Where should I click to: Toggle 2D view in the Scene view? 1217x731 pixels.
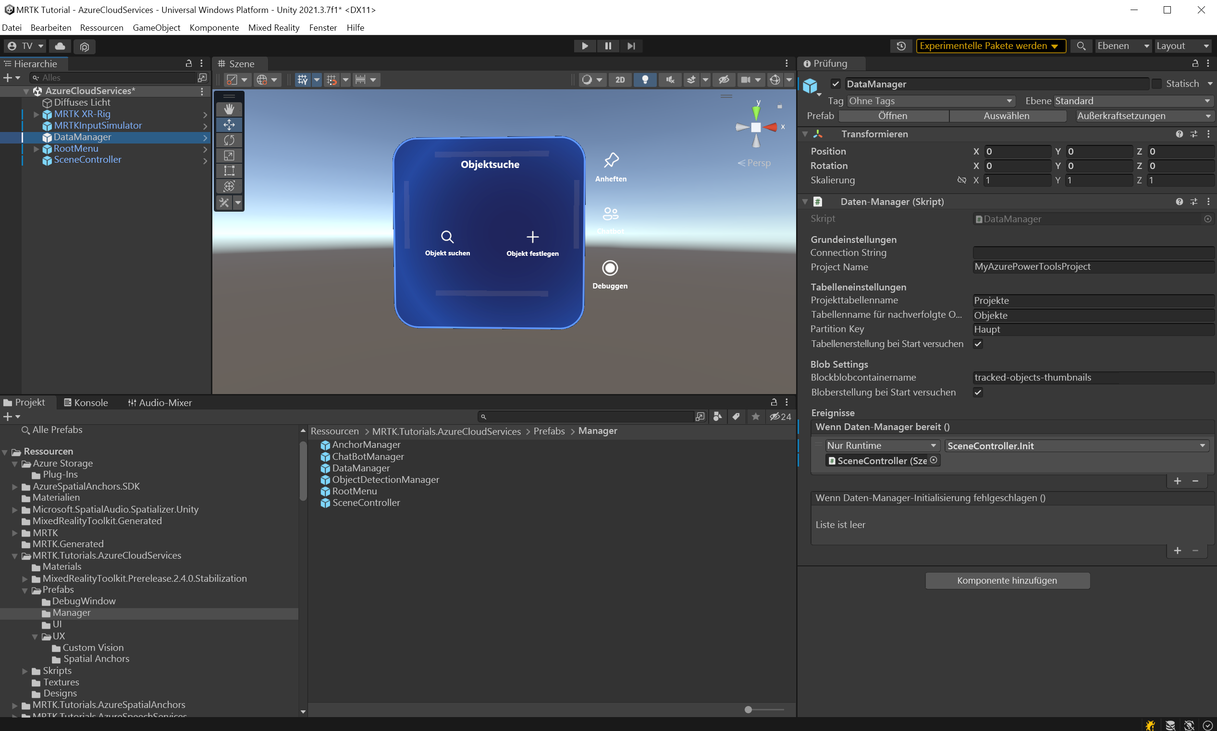pos(620,79)
